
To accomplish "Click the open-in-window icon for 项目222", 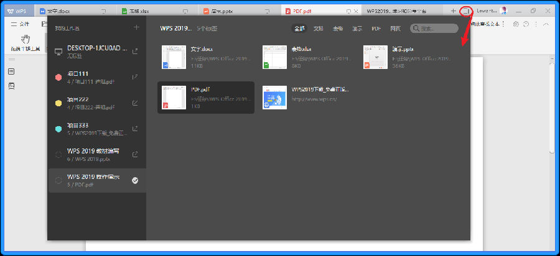I will 136,103.
